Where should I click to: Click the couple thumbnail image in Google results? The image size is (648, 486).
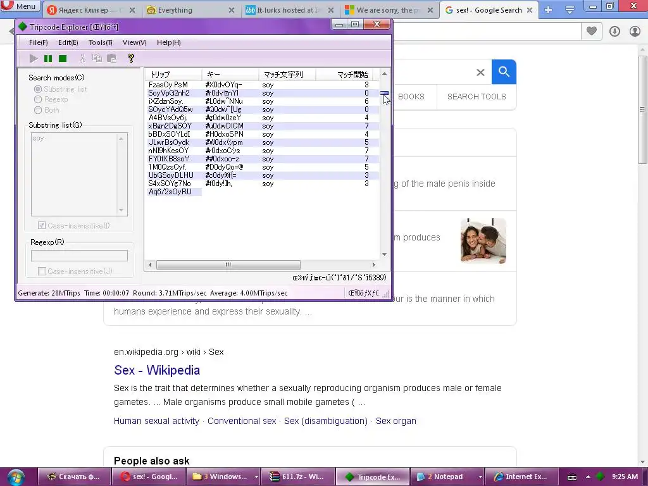(x=483, y=241)
